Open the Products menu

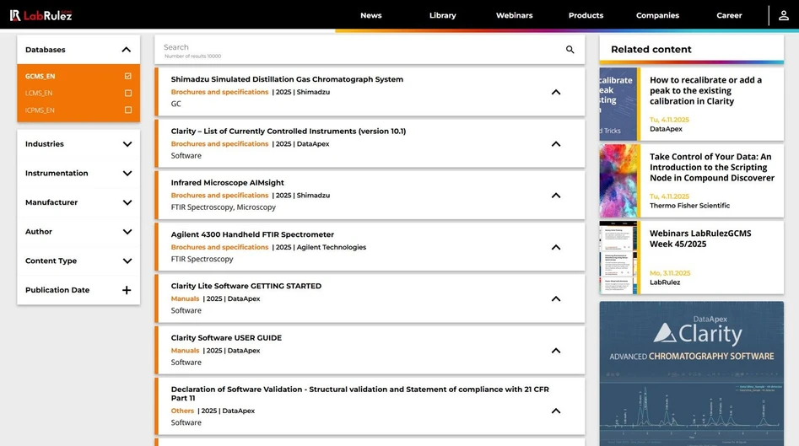click(586, 15)
